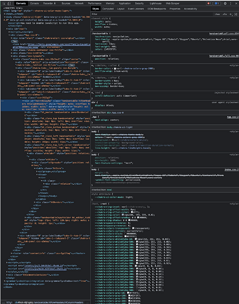Viewport: 239px width, 304px height.
Task: Open DevTools settings gear icon
Action: click(x=225, y=4)
